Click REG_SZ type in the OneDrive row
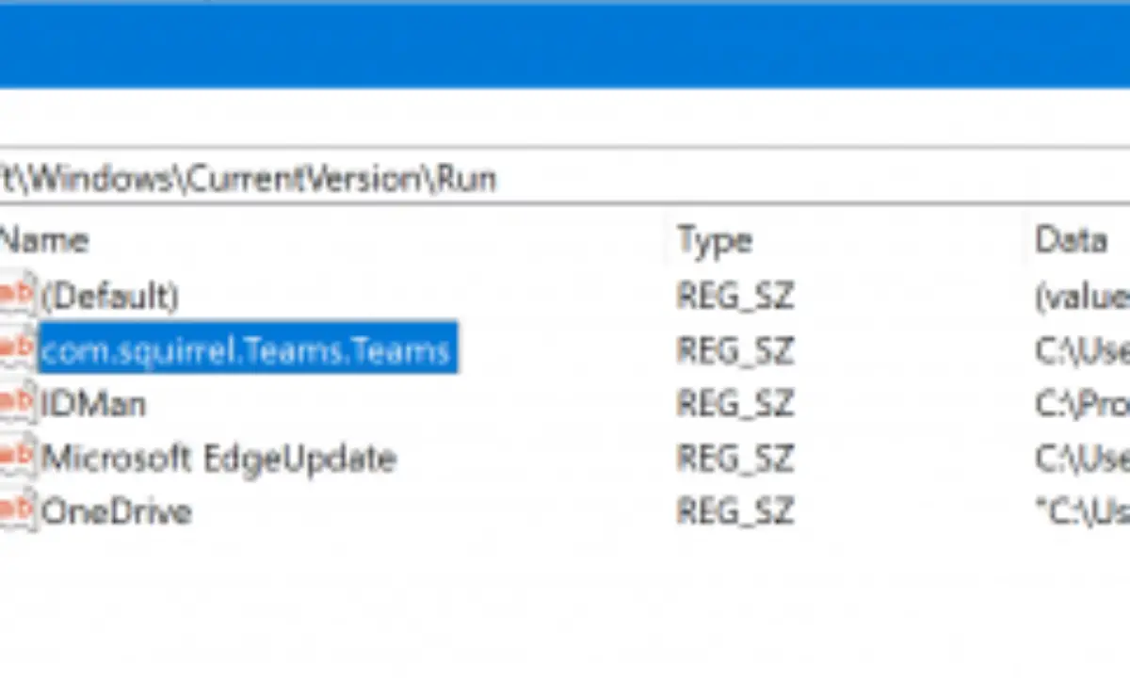Viewport: 1130px width, 678px height. click(x=734, y=512)
